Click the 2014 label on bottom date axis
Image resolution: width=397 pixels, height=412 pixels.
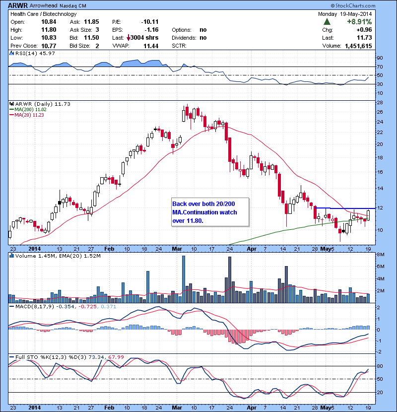click(34, 408)
